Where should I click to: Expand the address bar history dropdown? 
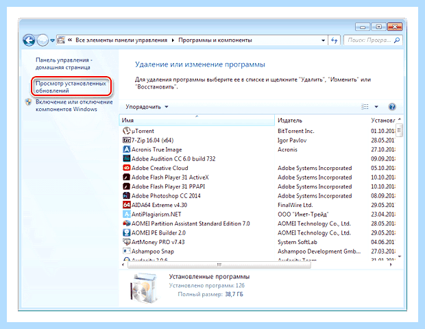tap(323, 40)
